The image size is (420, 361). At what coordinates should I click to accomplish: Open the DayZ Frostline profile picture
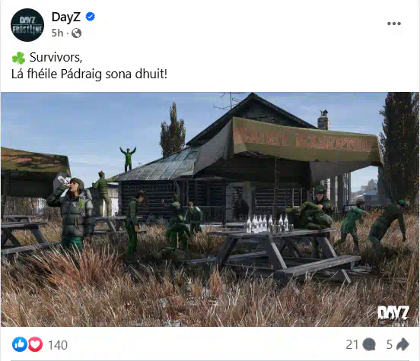coord(27,25)
